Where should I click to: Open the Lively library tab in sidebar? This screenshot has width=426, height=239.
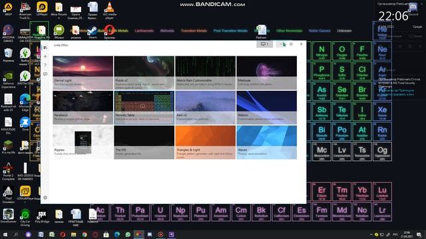click(x=45, y=48)
